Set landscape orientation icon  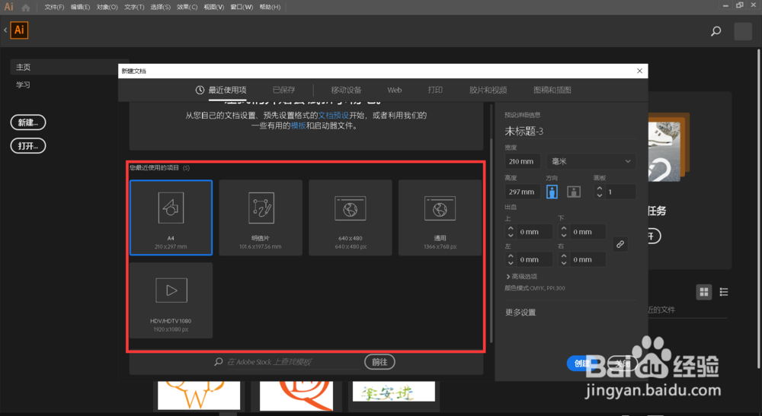pyautogui.click(x=574, y=192)
